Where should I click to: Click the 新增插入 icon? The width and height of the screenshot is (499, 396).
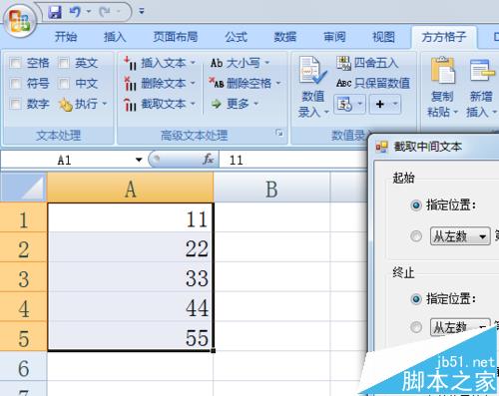click(481, 70)
